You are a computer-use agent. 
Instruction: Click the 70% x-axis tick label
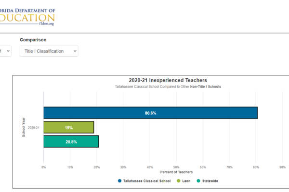pos(229,167)
